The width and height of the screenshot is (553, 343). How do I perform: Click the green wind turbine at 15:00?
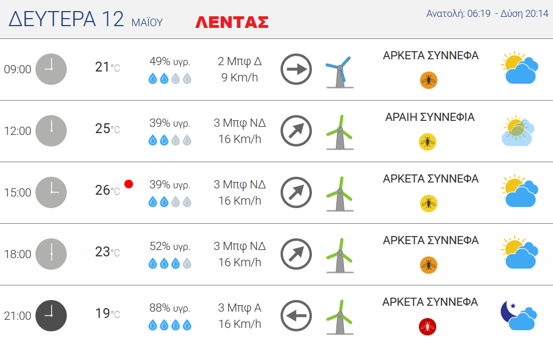click(340, 194)
